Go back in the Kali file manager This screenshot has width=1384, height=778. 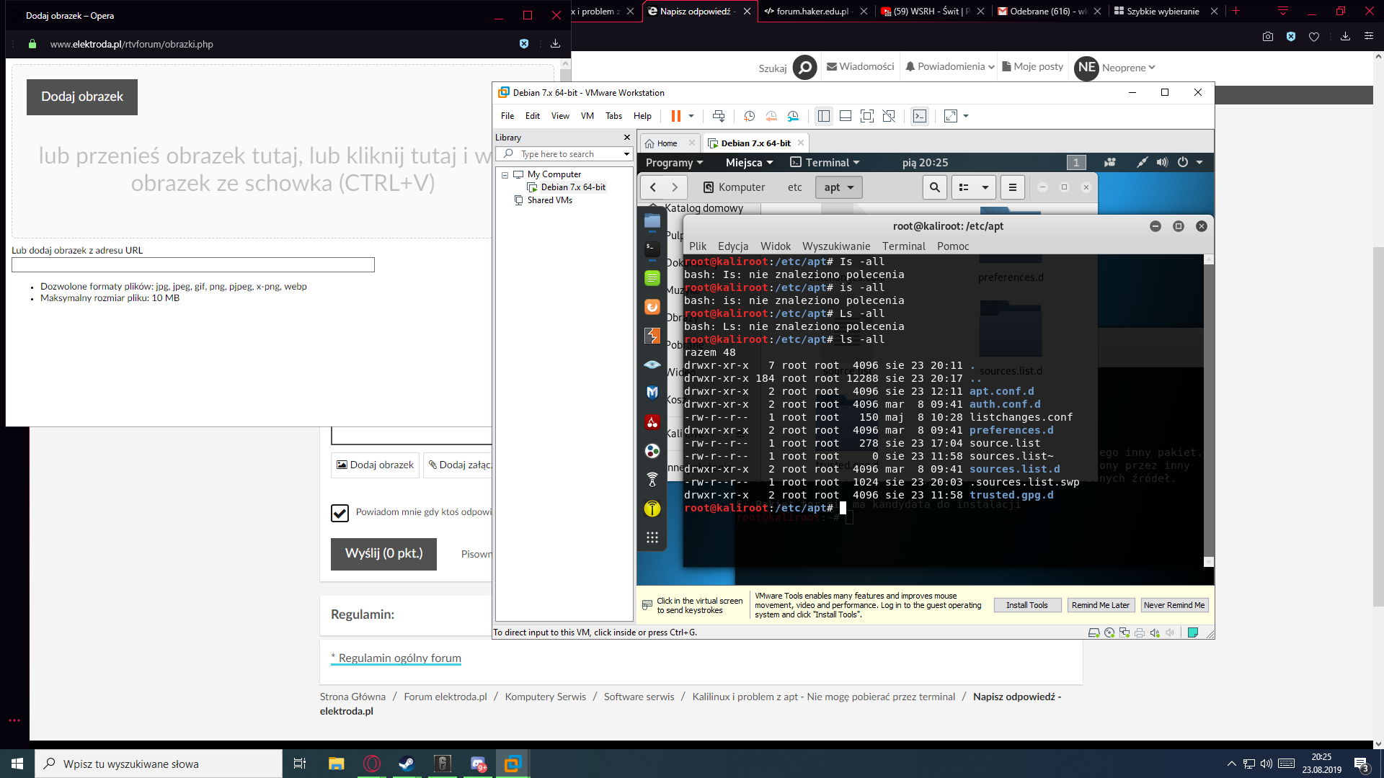(653, 187)
